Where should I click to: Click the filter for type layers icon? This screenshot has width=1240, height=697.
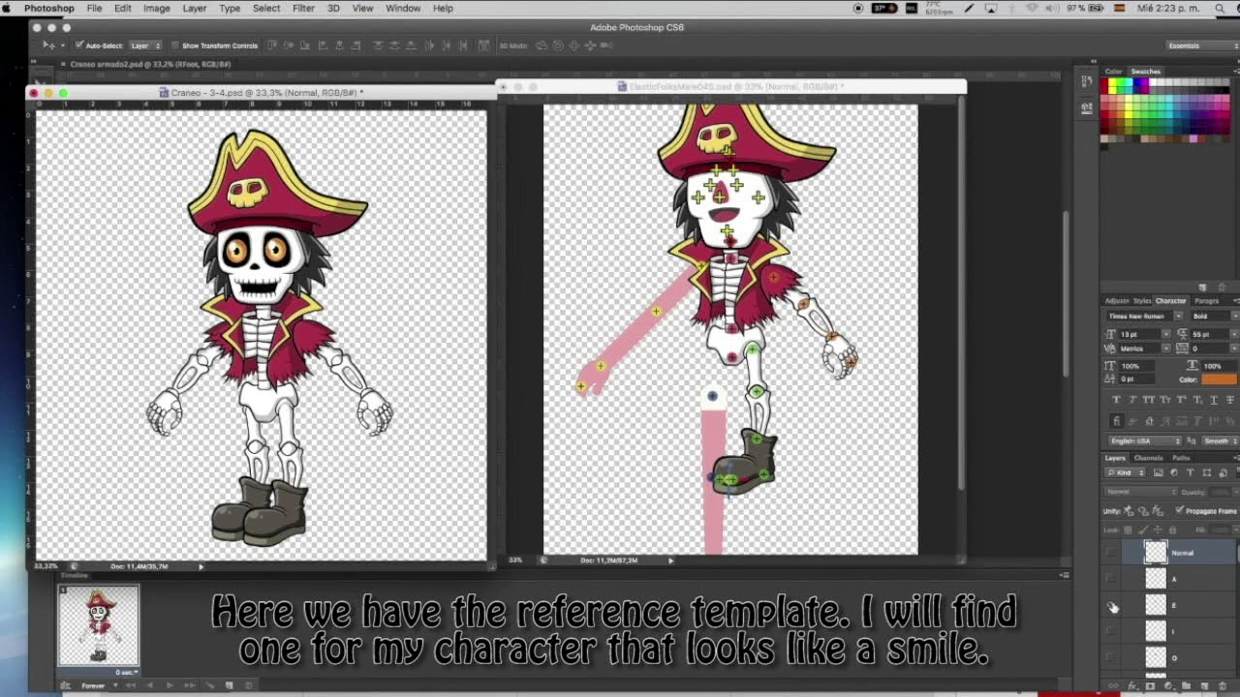(1190, 473)
